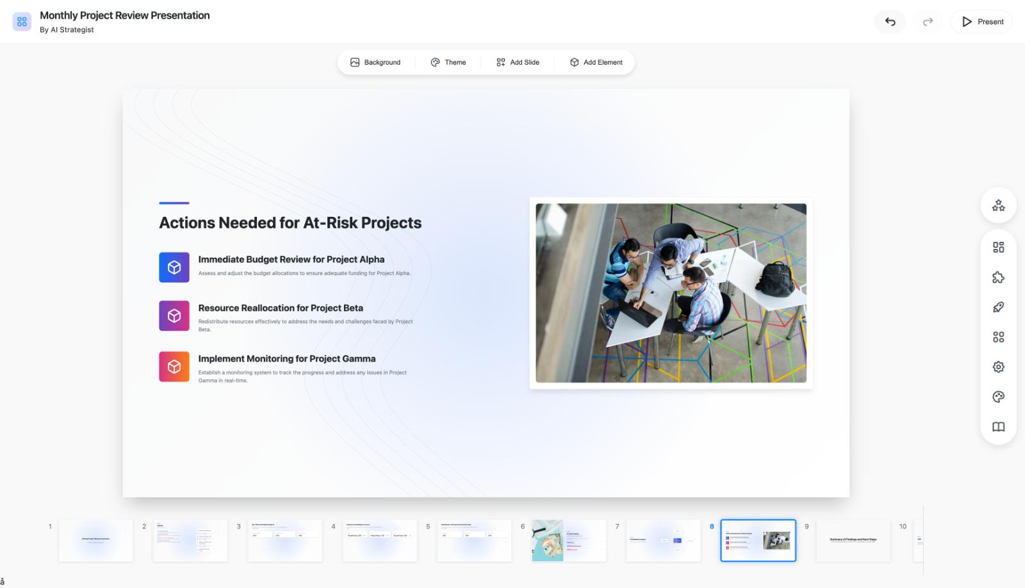Open the notes book icon in sidebar
The height and width of the screenshot is (588, 1025).
pos(997,427)
